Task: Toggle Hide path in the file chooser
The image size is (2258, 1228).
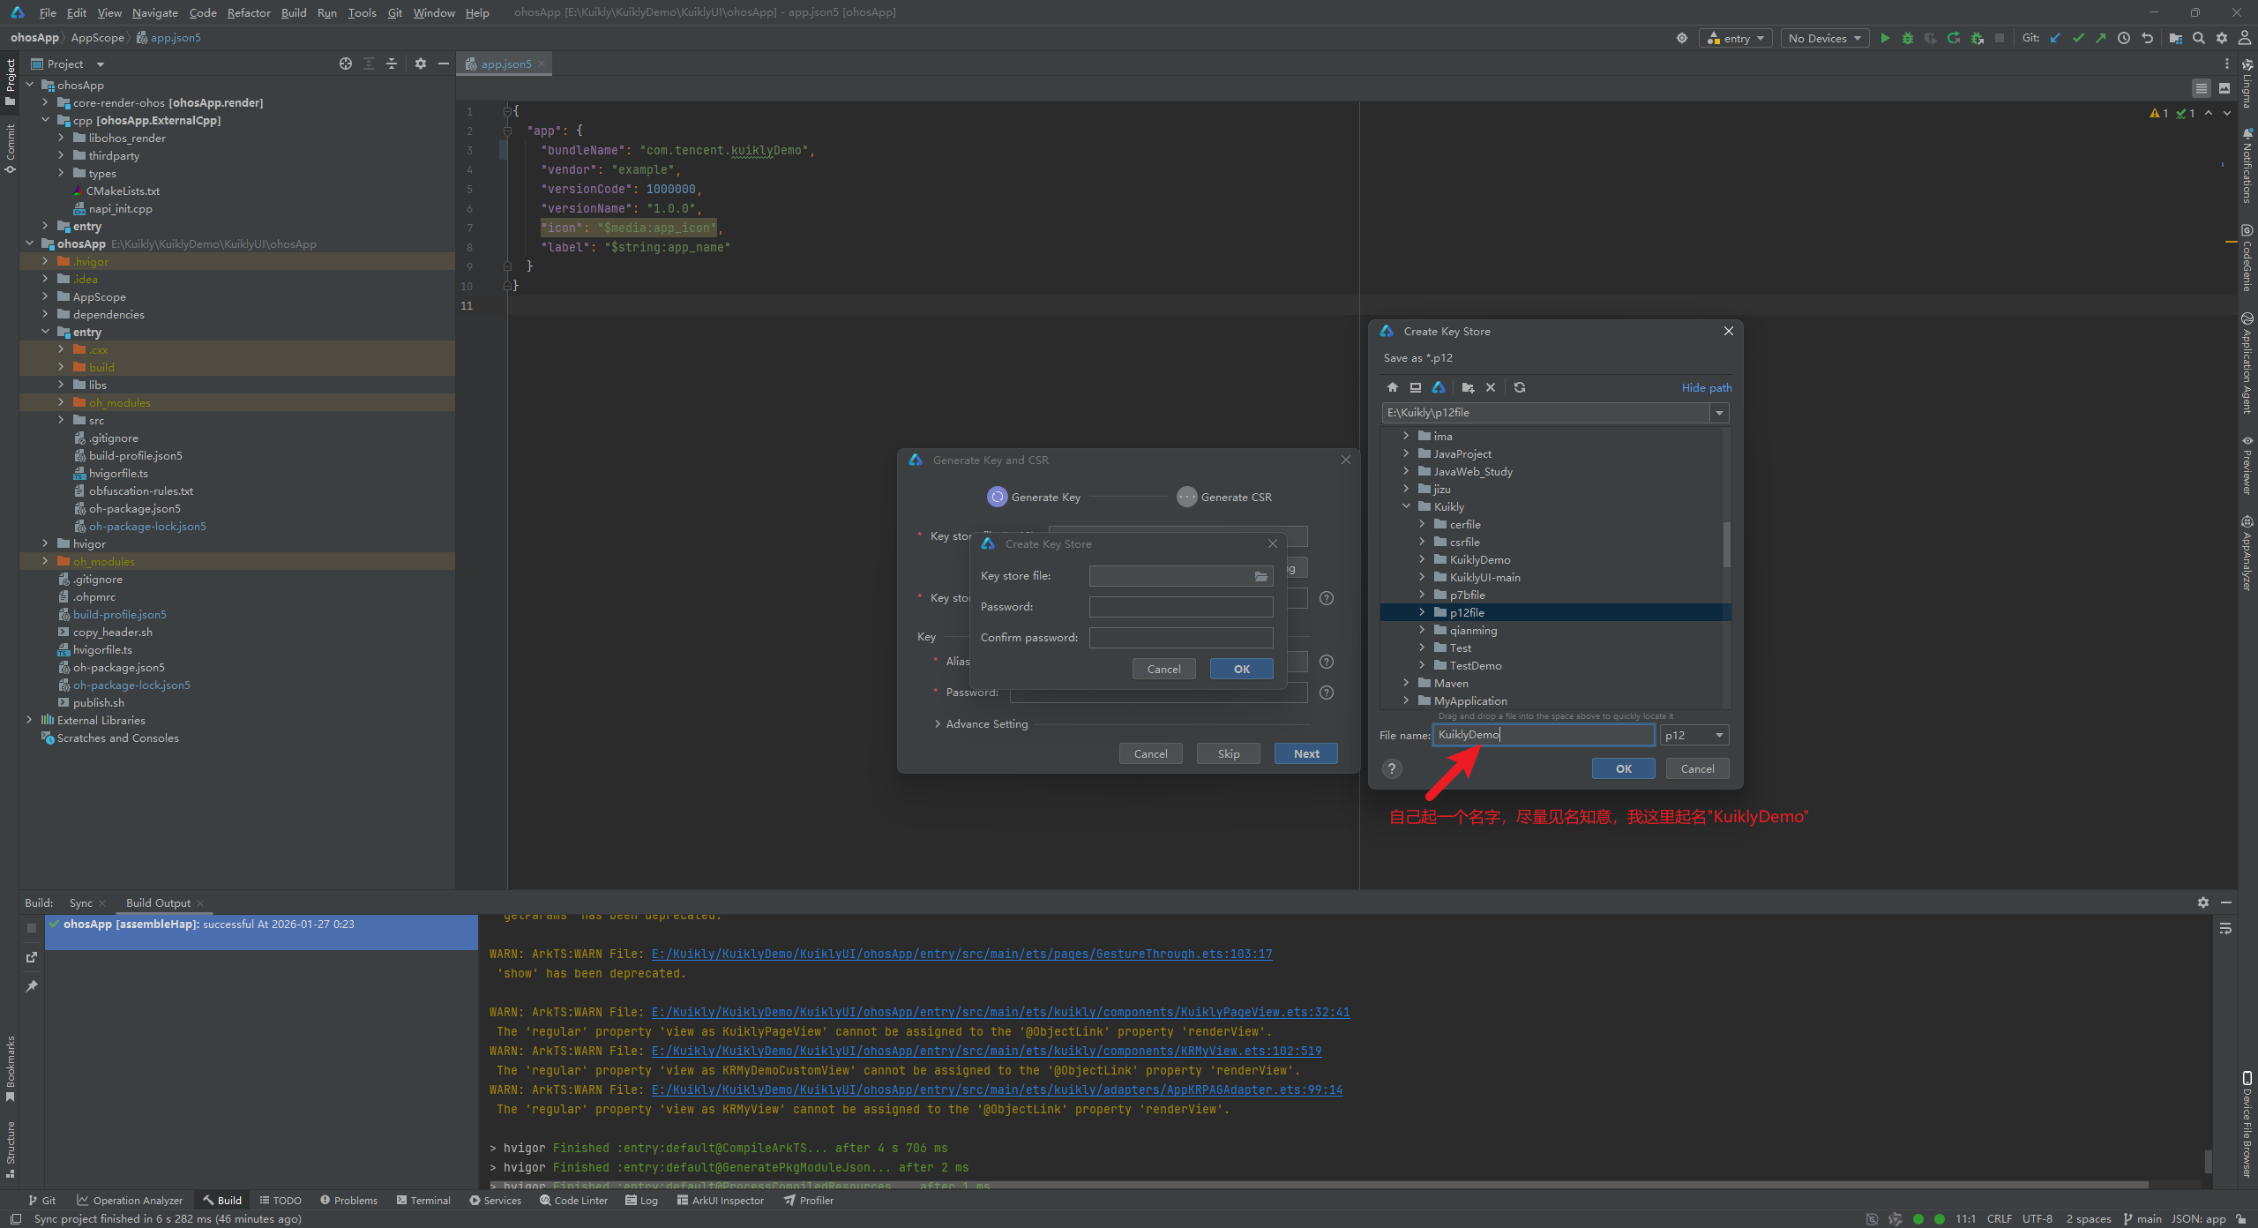Action: [x=1706, y=387]
